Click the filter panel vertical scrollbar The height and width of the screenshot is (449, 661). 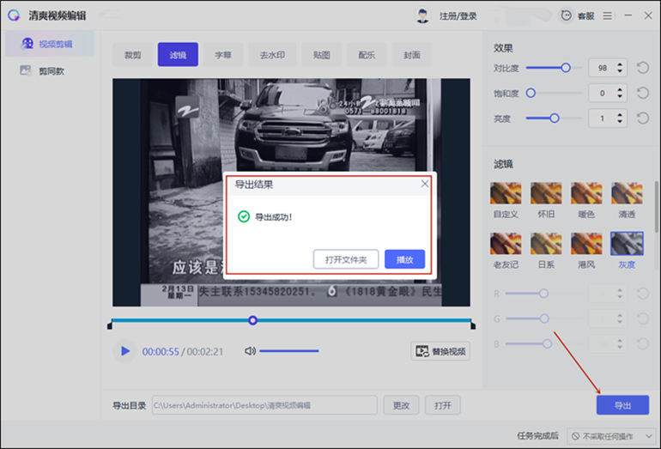click(x=656, y=207)
